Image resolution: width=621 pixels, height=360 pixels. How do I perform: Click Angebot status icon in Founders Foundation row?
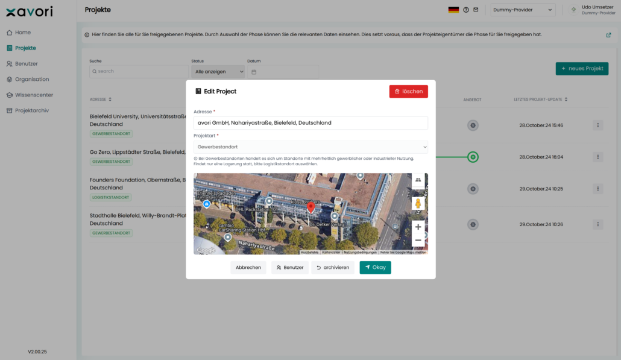tap(473, 189)
